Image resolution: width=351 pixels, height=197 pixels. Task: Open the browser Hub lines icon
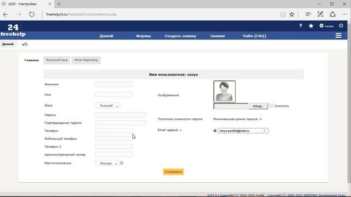point(308,14)
